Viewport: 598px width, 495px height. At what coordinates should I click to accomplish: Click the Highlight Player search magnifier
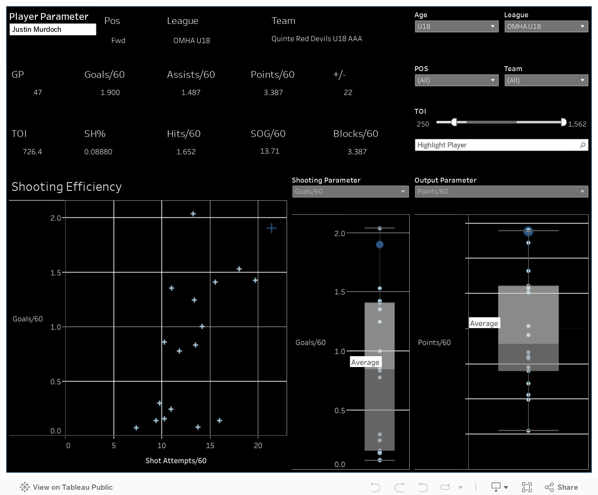click(582, 145)
